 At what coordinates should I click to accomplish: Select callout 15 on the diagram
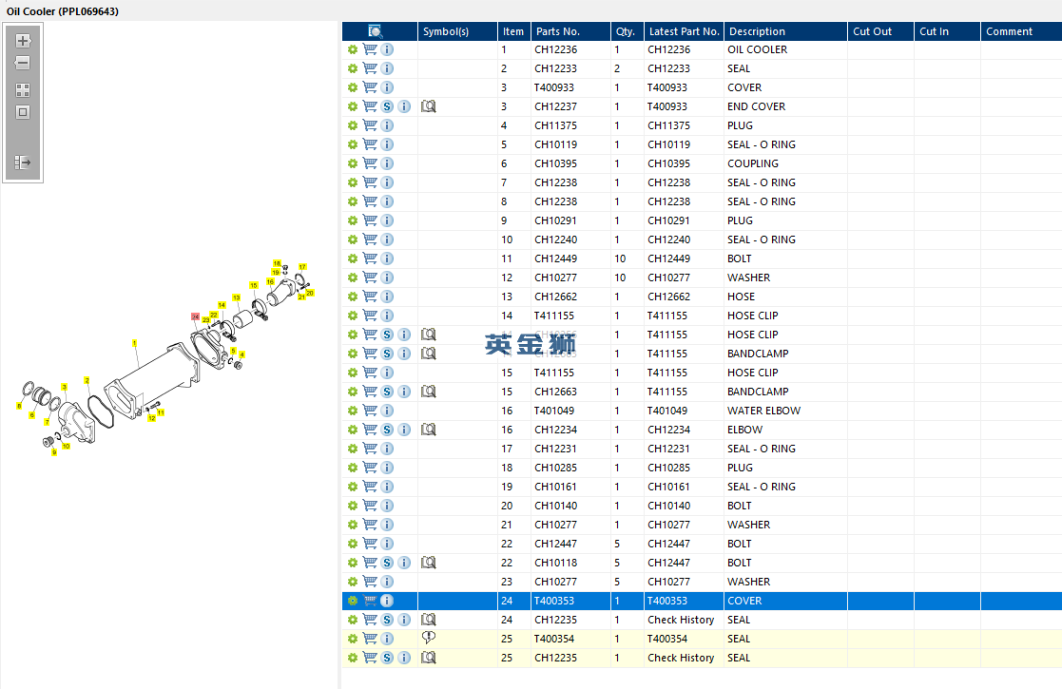253,286
